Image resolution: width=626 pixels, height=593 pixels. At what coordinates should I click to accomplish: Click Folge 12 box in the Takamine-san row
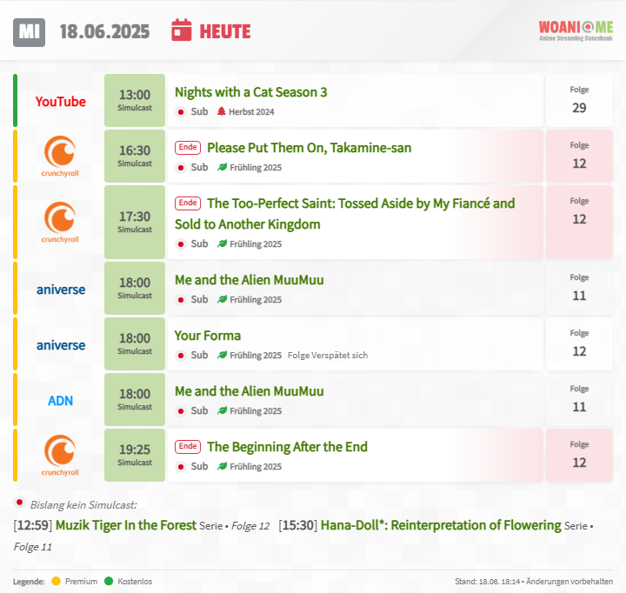point(579,156)
